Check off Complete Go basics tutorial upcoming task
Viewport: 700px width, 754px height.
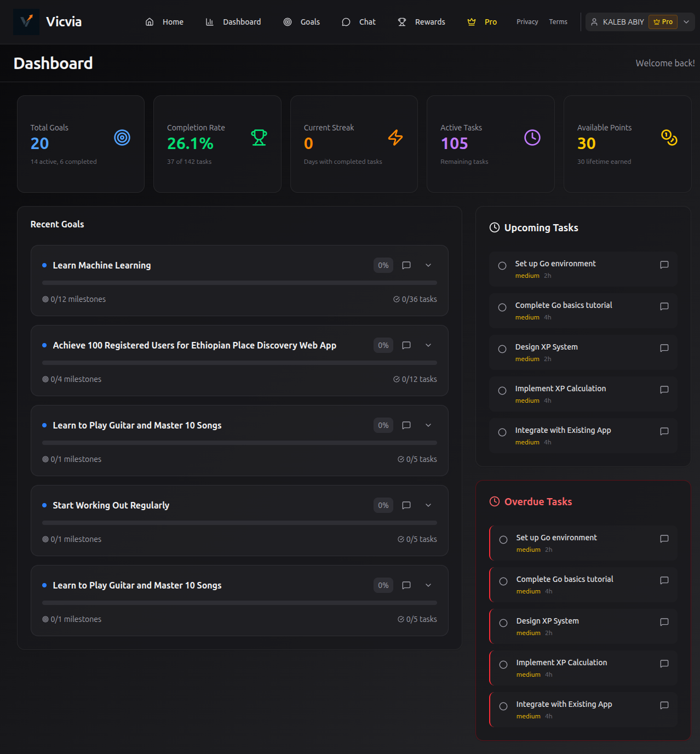[502, 307]
